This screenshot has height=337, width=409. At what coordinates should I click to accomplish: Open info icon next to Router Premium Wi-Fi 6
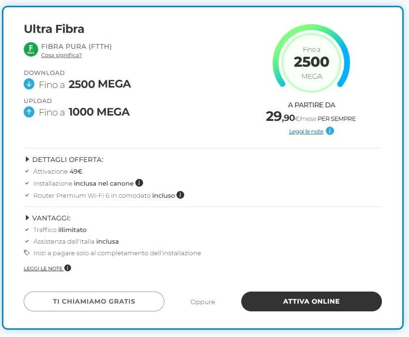(180, 195)
